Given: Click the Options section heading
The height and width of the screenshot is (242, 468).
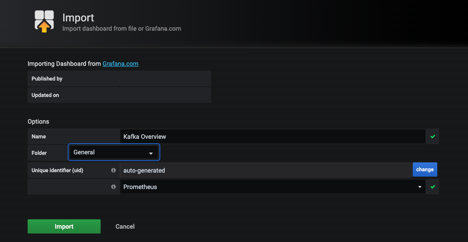Looking at the screenshot, I should 38,121.
